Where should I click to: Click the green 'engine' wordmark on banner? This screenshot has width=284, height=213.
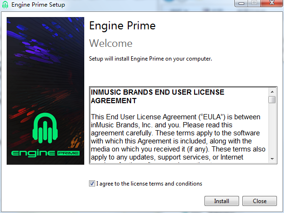click(x=33, y=153)
